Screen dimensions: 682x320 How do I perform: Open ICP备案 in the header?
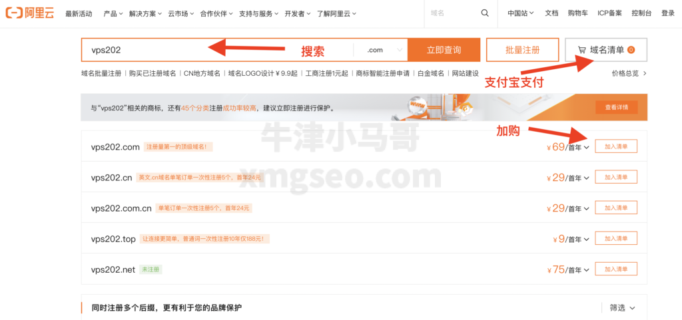pyautogui.click(x=609, y=13)
